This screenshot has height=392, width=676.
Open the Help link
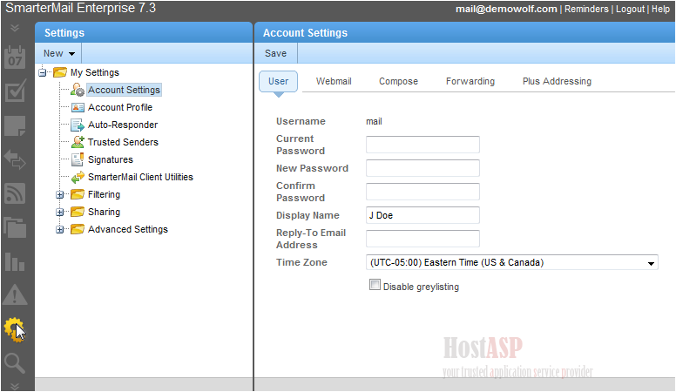[x=660, y=9]
